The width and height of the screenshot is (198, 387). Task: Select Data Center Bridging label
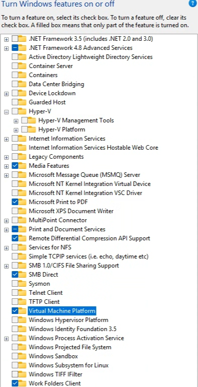click(x=56, y=84)
